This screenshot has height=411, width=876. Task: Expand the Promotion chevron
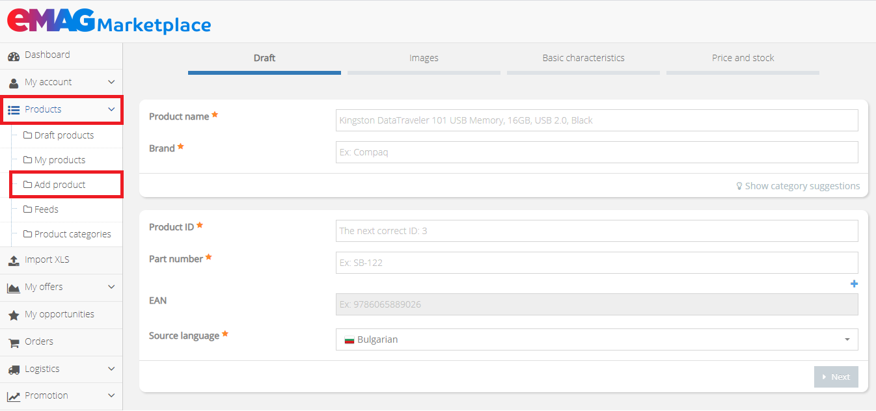[x=111, y=395]
